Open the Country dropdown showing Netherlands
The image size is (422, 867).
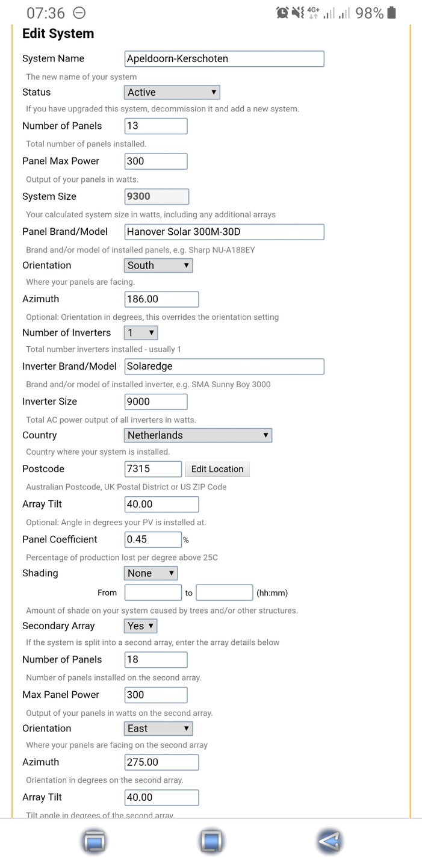click(x=198, y=435)
